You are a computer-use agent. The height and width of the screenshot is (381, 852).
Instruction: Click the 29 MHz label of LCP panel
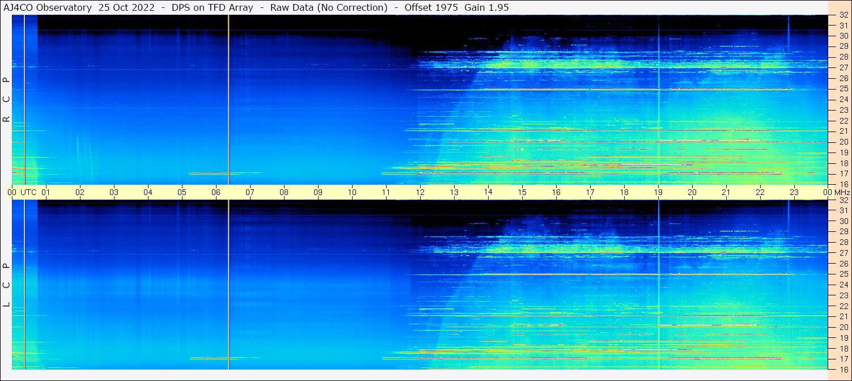coord(843,232)
